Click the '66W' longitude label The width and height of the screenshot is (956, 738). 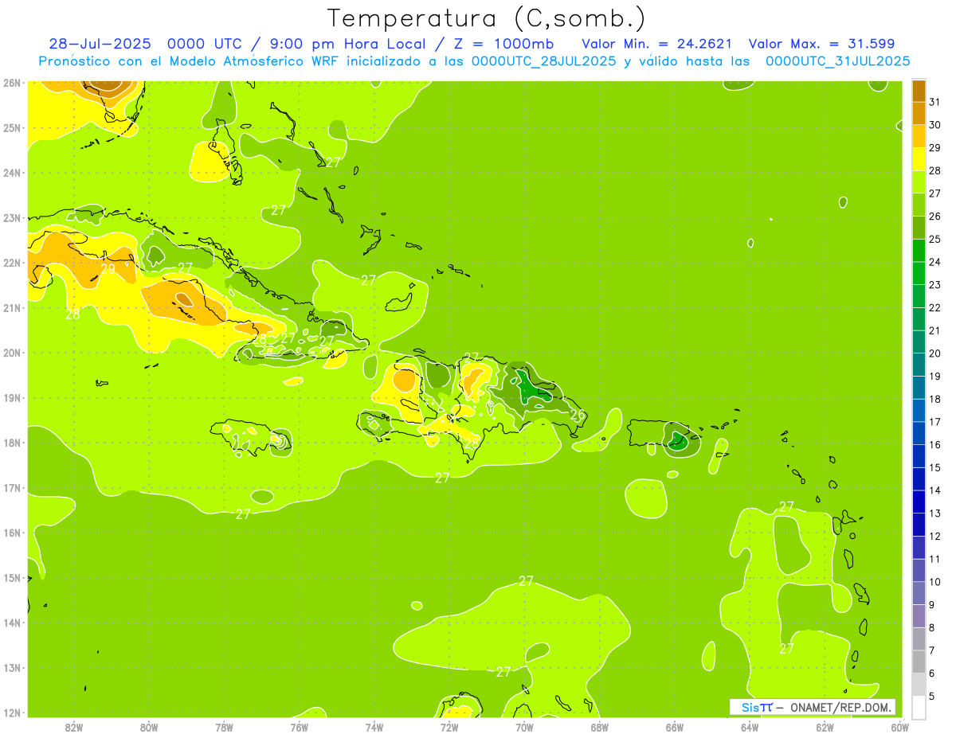click(x=675, y=726)
